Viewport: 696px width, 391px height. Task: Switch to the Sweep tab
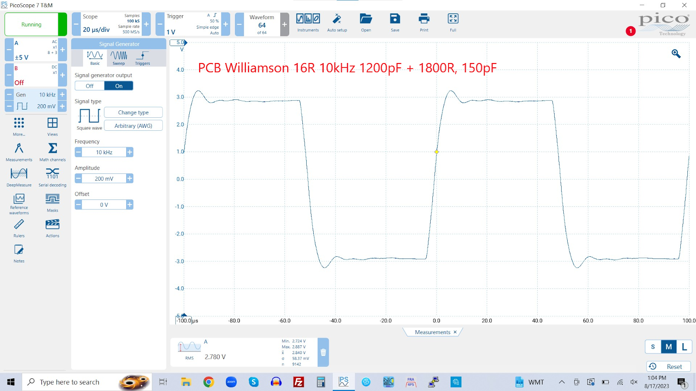pyautogui.click(x=119, y=58)
